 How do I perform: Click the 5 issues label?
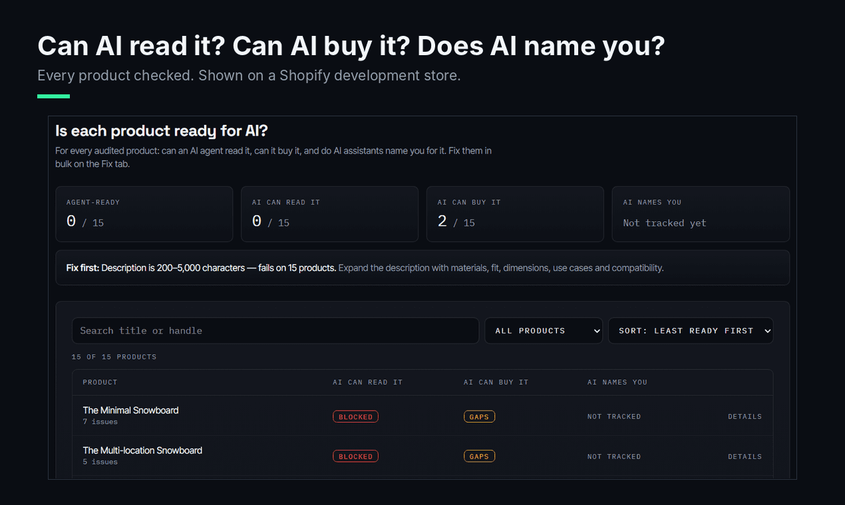point(100,462)
